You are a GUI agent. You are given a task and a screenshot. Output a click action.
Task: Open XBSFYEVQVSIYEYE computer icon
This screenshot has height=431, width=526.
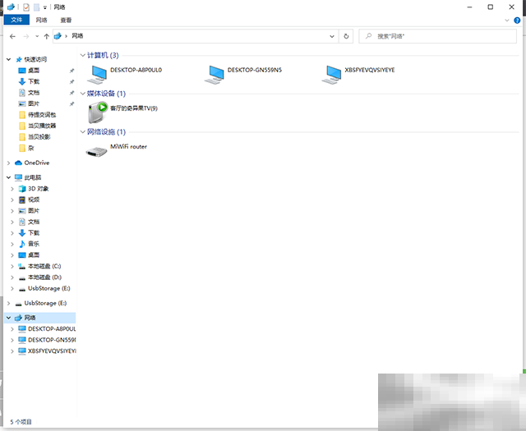pos(332,74)
